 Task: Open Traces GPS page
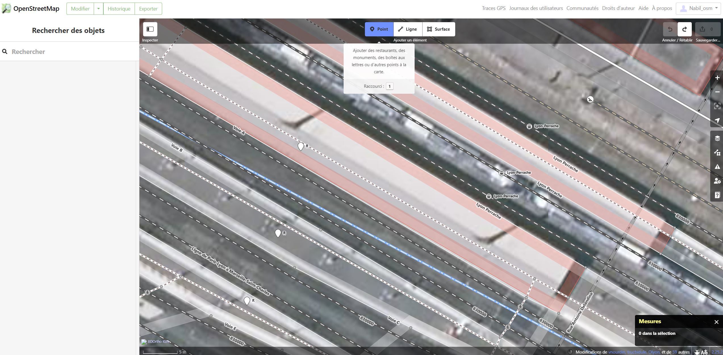pyautogui.click(x=494, y=8)
